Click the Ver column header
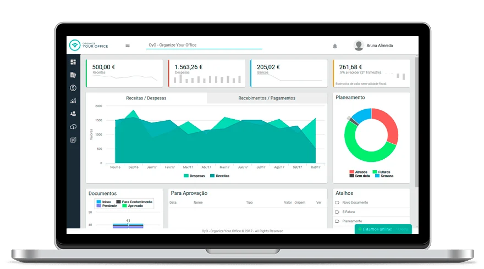The height and width of the screenshot is (269, 484). coord(319,203)
